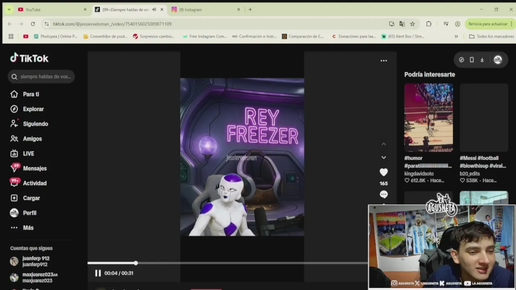Screen dimensions: 516x290
Task: Click the coins icon top right
Action: pos(462,60)
